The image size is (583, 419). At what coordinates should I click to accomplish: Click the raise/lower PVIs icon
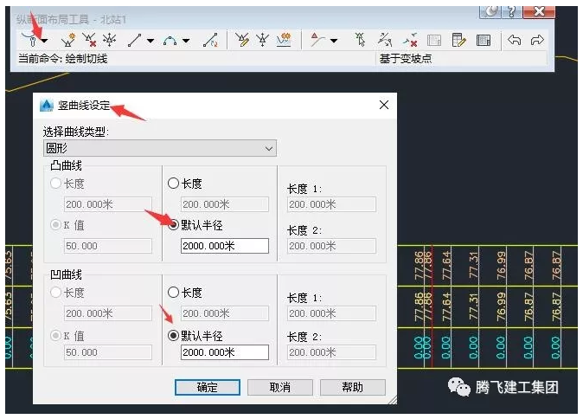tap(262, 40)
